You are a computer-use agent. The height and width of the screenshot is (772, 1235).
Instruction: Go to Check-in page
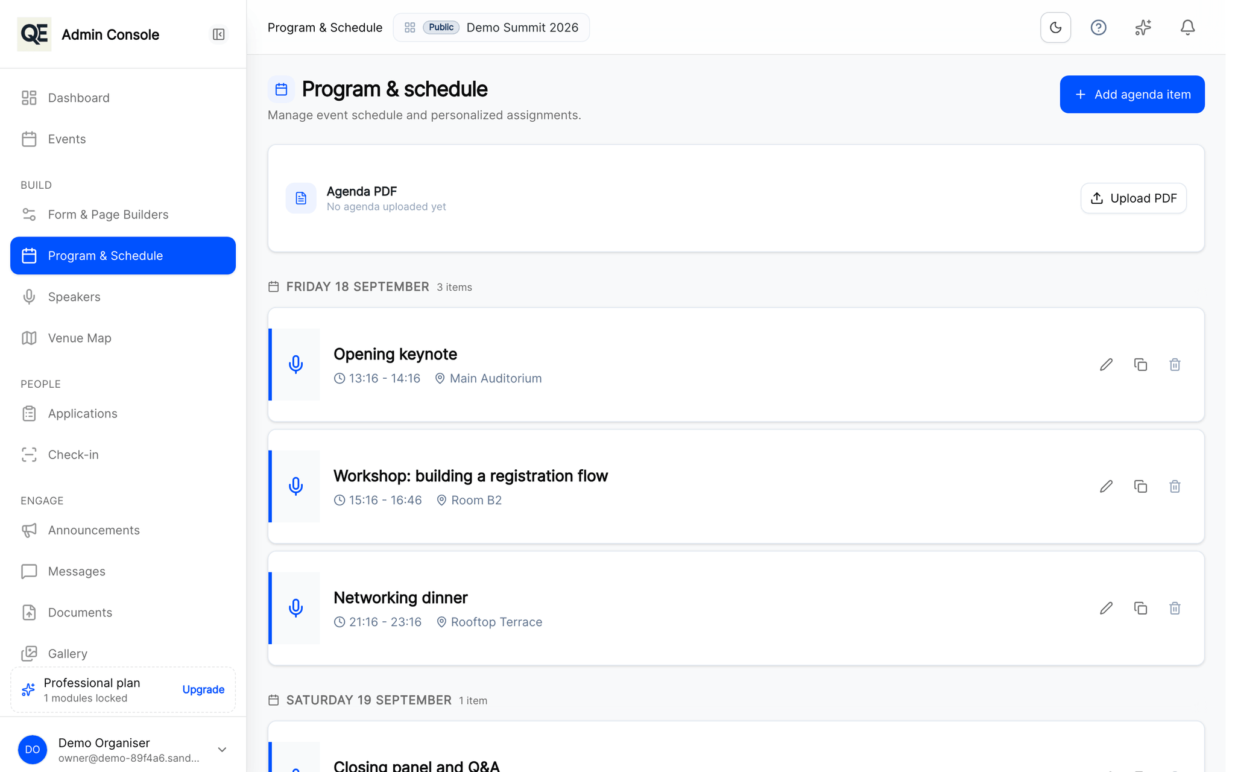(123, 454)
